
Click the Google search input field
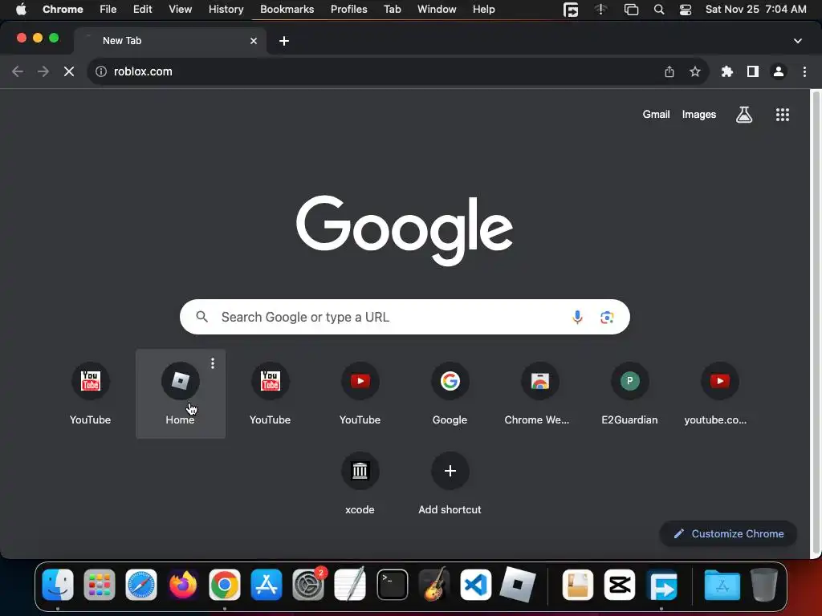click(405, 317)
